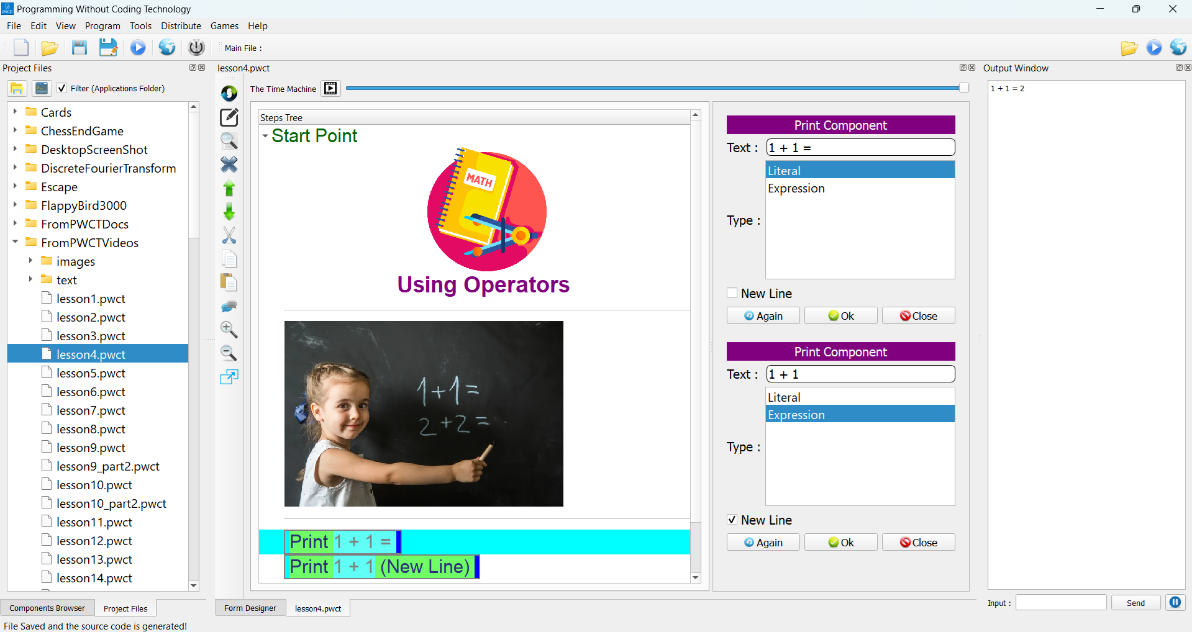Zoom in with the plus magnifier icon

[229, 330]
